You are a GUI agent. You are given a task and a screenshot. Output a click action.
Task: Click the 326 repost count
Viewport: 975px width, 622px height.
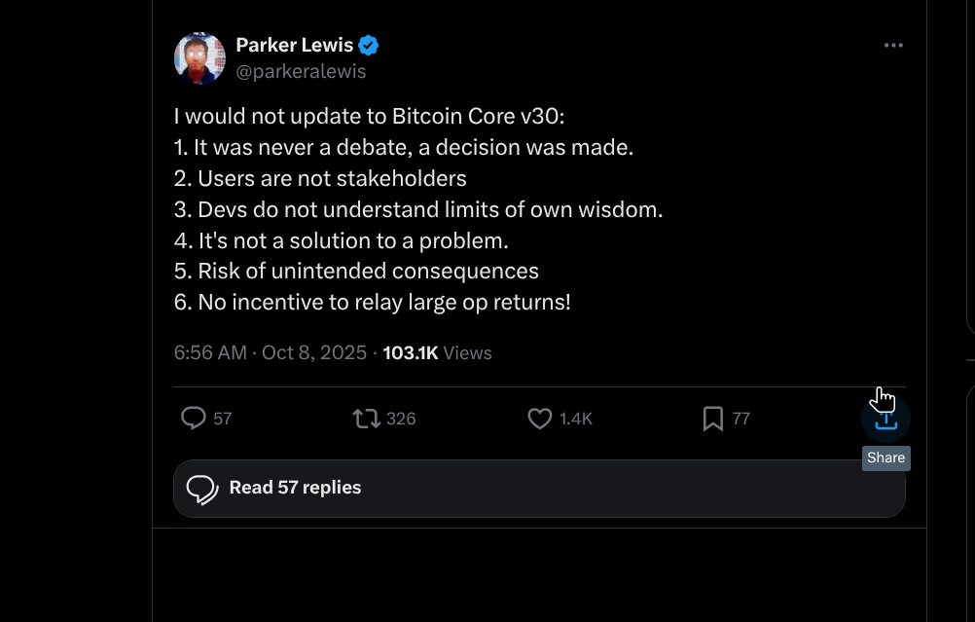click(401, 419)
